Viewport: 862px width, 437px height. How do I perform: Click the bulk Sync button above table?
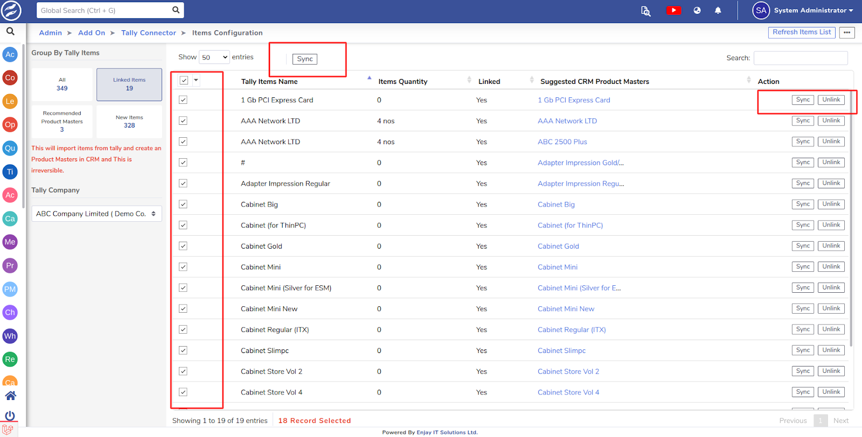(x=305, y=59)
